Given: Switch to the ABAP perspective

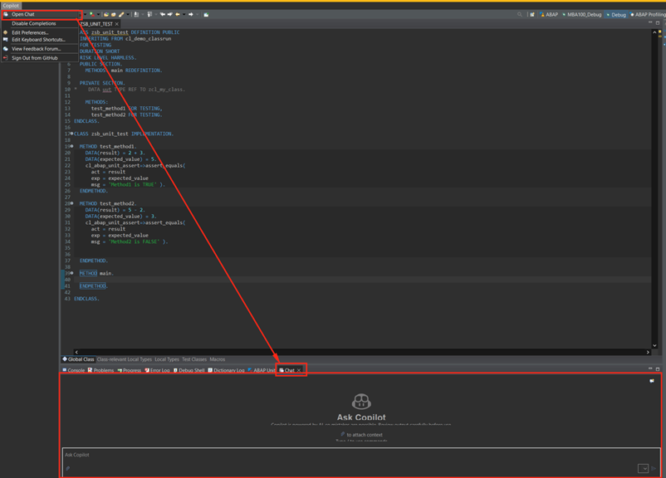Looking at the screenshot, I should tap(549, 14).
